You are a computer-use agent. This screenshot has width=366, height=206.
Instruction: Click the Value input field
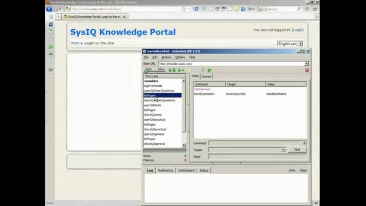pyautogui.click(x=257, y=157)
